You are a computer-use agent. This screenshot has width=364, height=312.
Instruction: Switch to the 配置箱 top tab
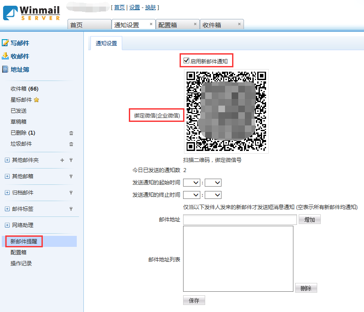pos(178,24)
